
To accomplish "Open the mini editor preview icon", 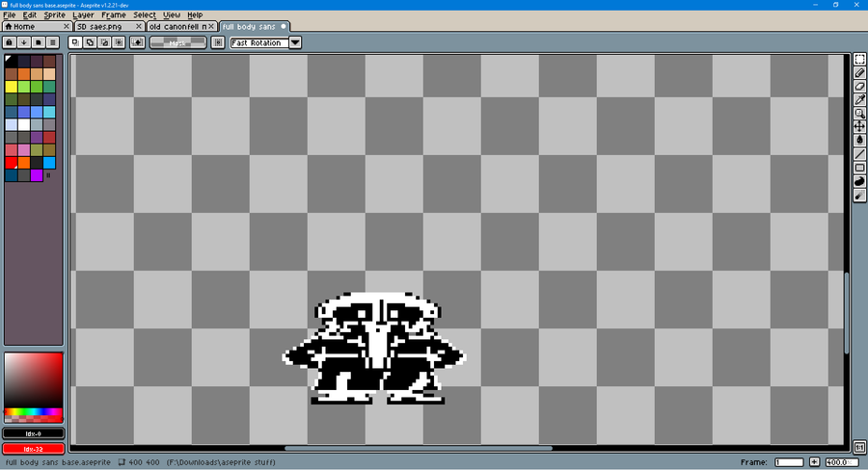I will point(859,447).
